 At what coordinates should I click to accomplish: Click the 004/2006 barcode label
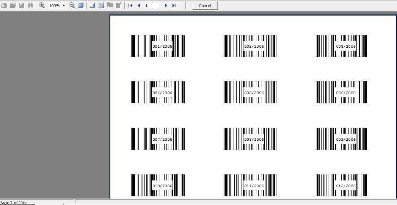158,92
